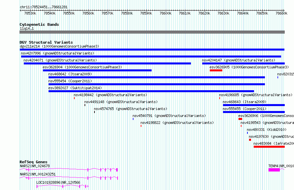The height and width of the screenshot is (190, 294).
Task: Click the nsv4574765 variant label
Action: (x=130, y=109)
